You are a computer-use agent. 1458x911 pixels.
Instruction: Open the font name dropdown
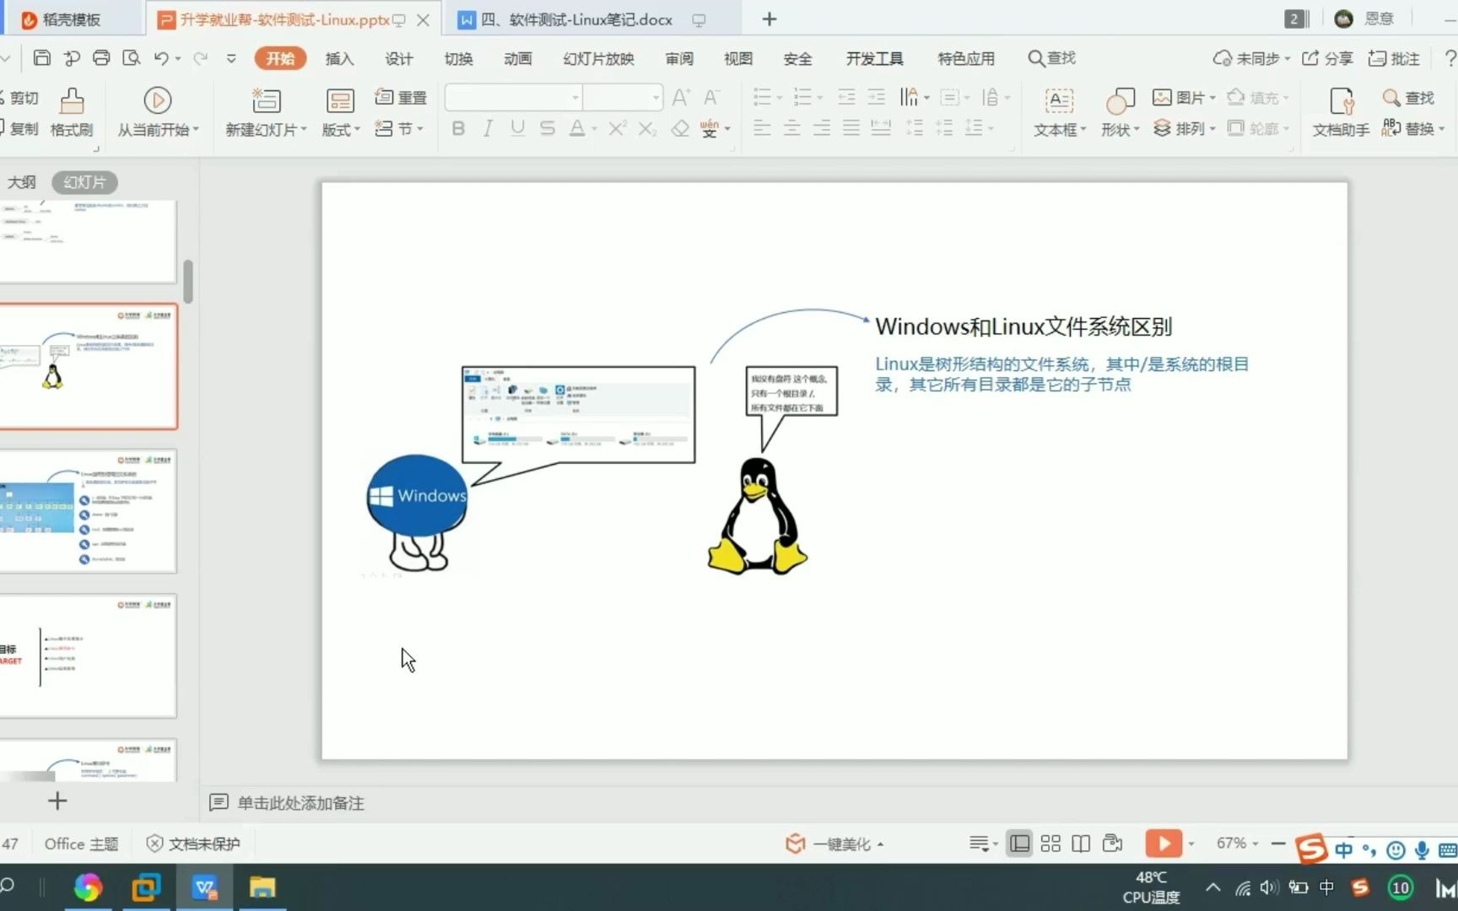coord(575,98)
